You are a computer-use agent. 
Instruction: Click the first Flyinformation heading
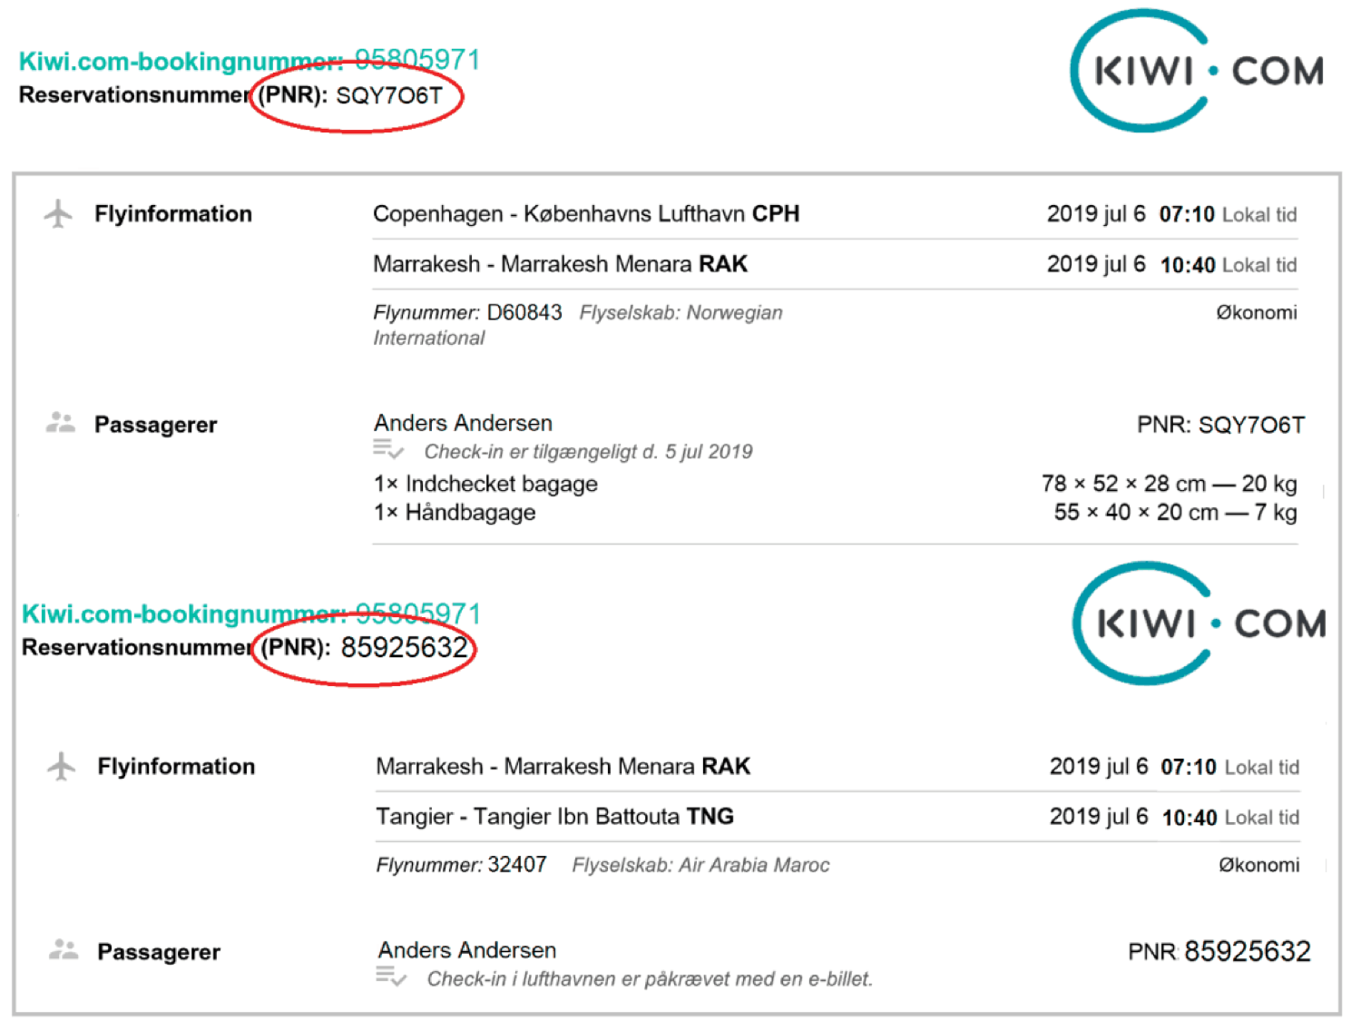pos(173,214)
